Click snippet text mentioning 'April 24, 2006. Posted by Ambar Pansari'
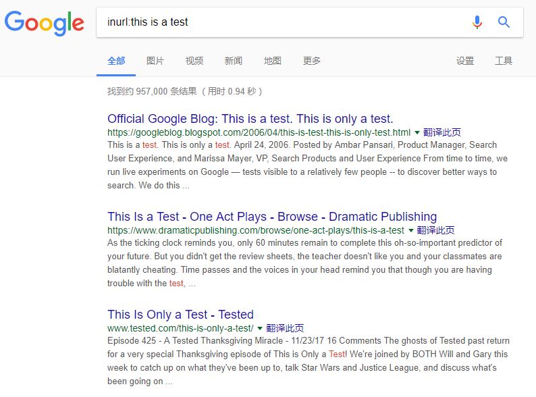Screen dimensions: 536x397 click(308, 165)
